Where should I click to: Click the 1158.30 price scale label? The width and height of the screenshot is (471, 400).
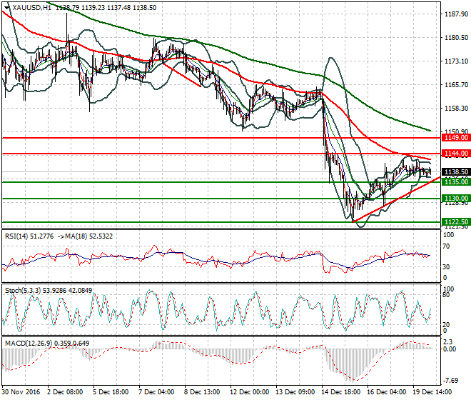click(456, 109)
